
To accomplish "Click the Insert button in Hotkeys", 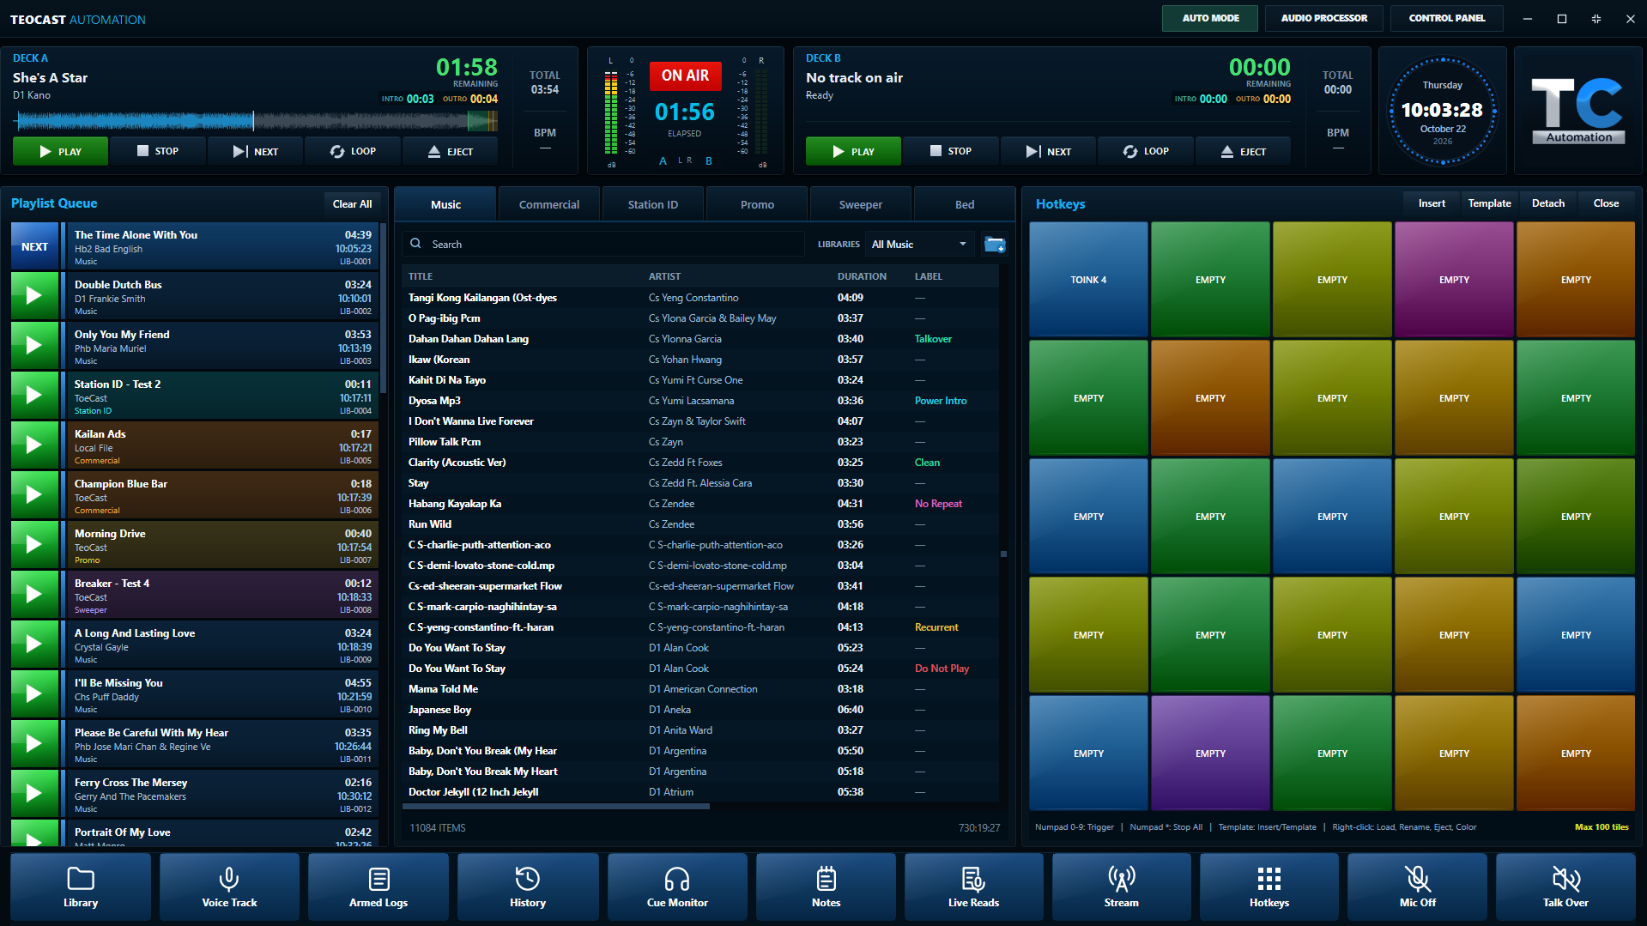I will coord(1432,203).
